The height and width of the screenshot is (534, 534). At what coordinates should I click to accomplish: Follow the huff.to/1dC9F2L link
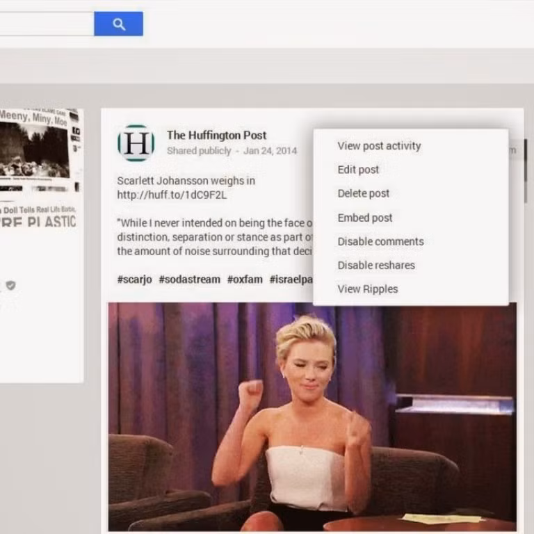click(x=172, y=195)
